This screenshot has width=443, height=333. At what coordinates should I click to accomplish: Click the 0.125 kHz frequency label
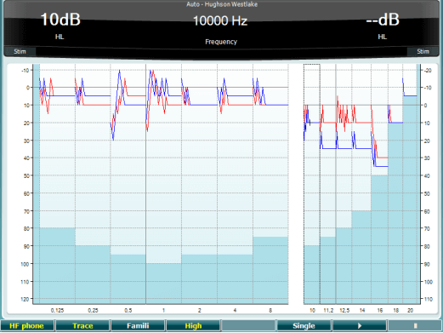57,310
